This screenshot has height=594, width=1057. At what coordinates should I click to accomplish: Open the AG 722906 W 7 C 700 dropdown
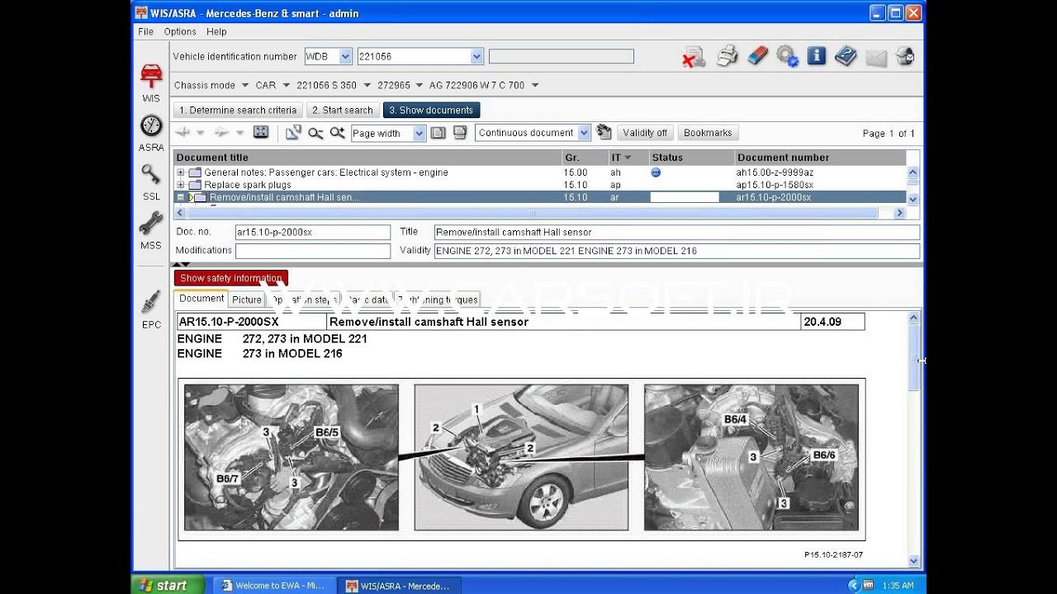tap(535, 85)
